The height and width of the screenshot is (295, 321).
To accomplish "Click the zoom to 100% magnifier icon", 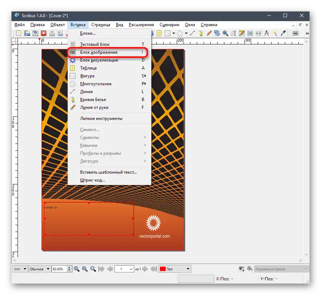I will [x=85, y=269].
